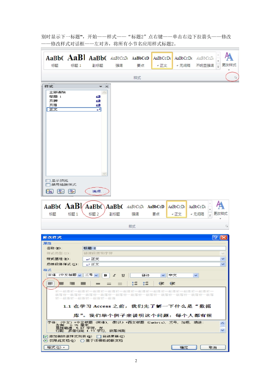Open the 样式基准 dropdown
The image size is (272, 385).
point(223,259)
